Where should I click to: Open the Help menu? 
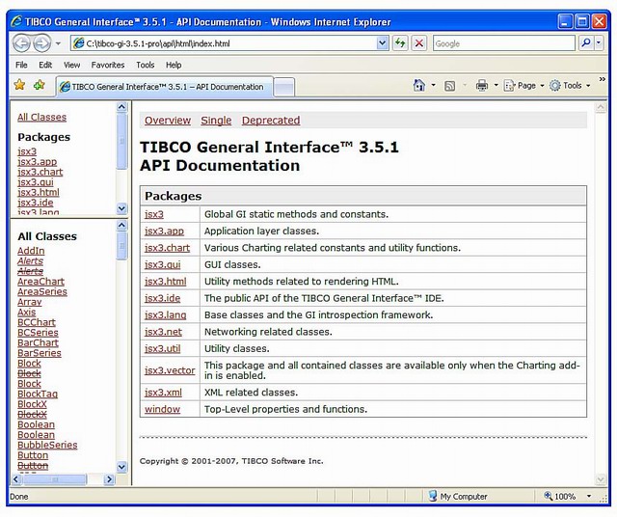[x=174, y=65]
